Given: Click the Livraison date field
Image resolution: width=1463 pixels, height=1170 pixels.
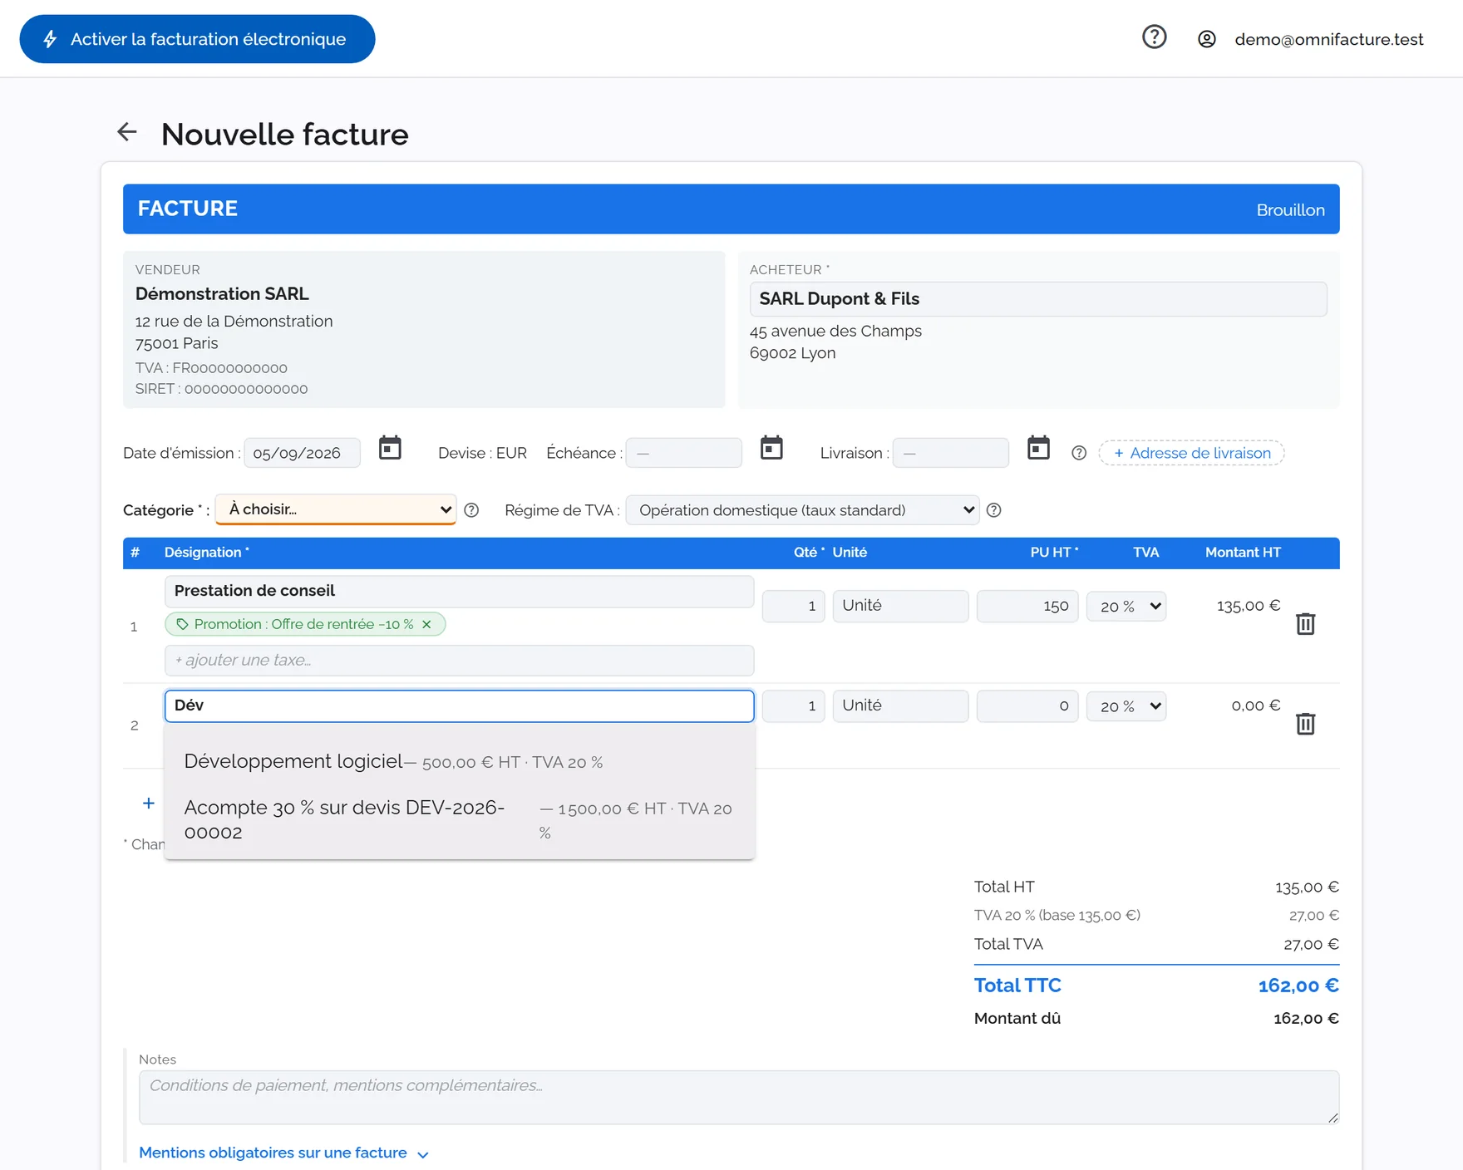Looking at the screenshot, I should click(x=951, y=453).
